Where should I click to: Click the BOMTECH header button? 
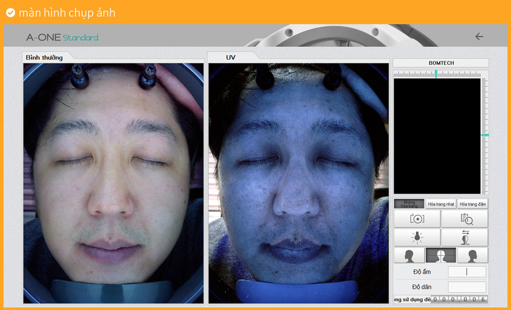coord(441,63)
